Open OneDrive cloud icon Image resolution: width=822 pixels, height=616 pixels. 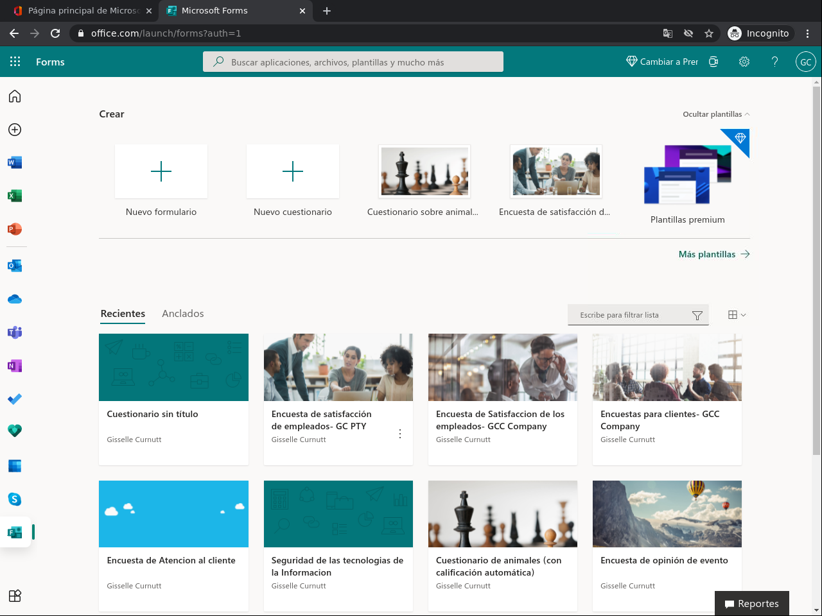pyautogui.click(x=15, y=299)
